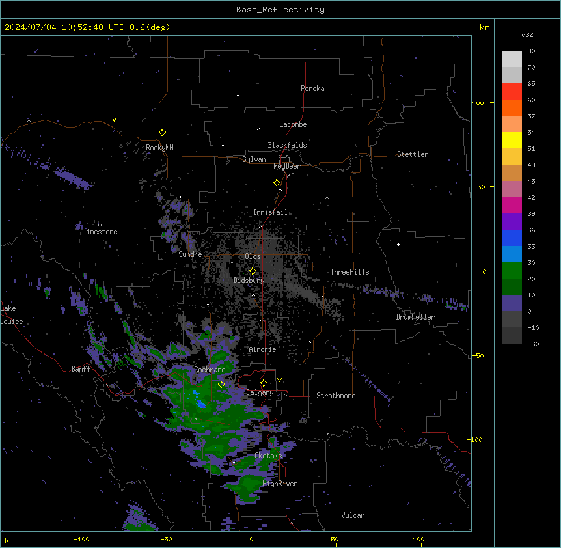The image size is (561, 548).
Task: Click the Strathmore label
Action: 336,396
